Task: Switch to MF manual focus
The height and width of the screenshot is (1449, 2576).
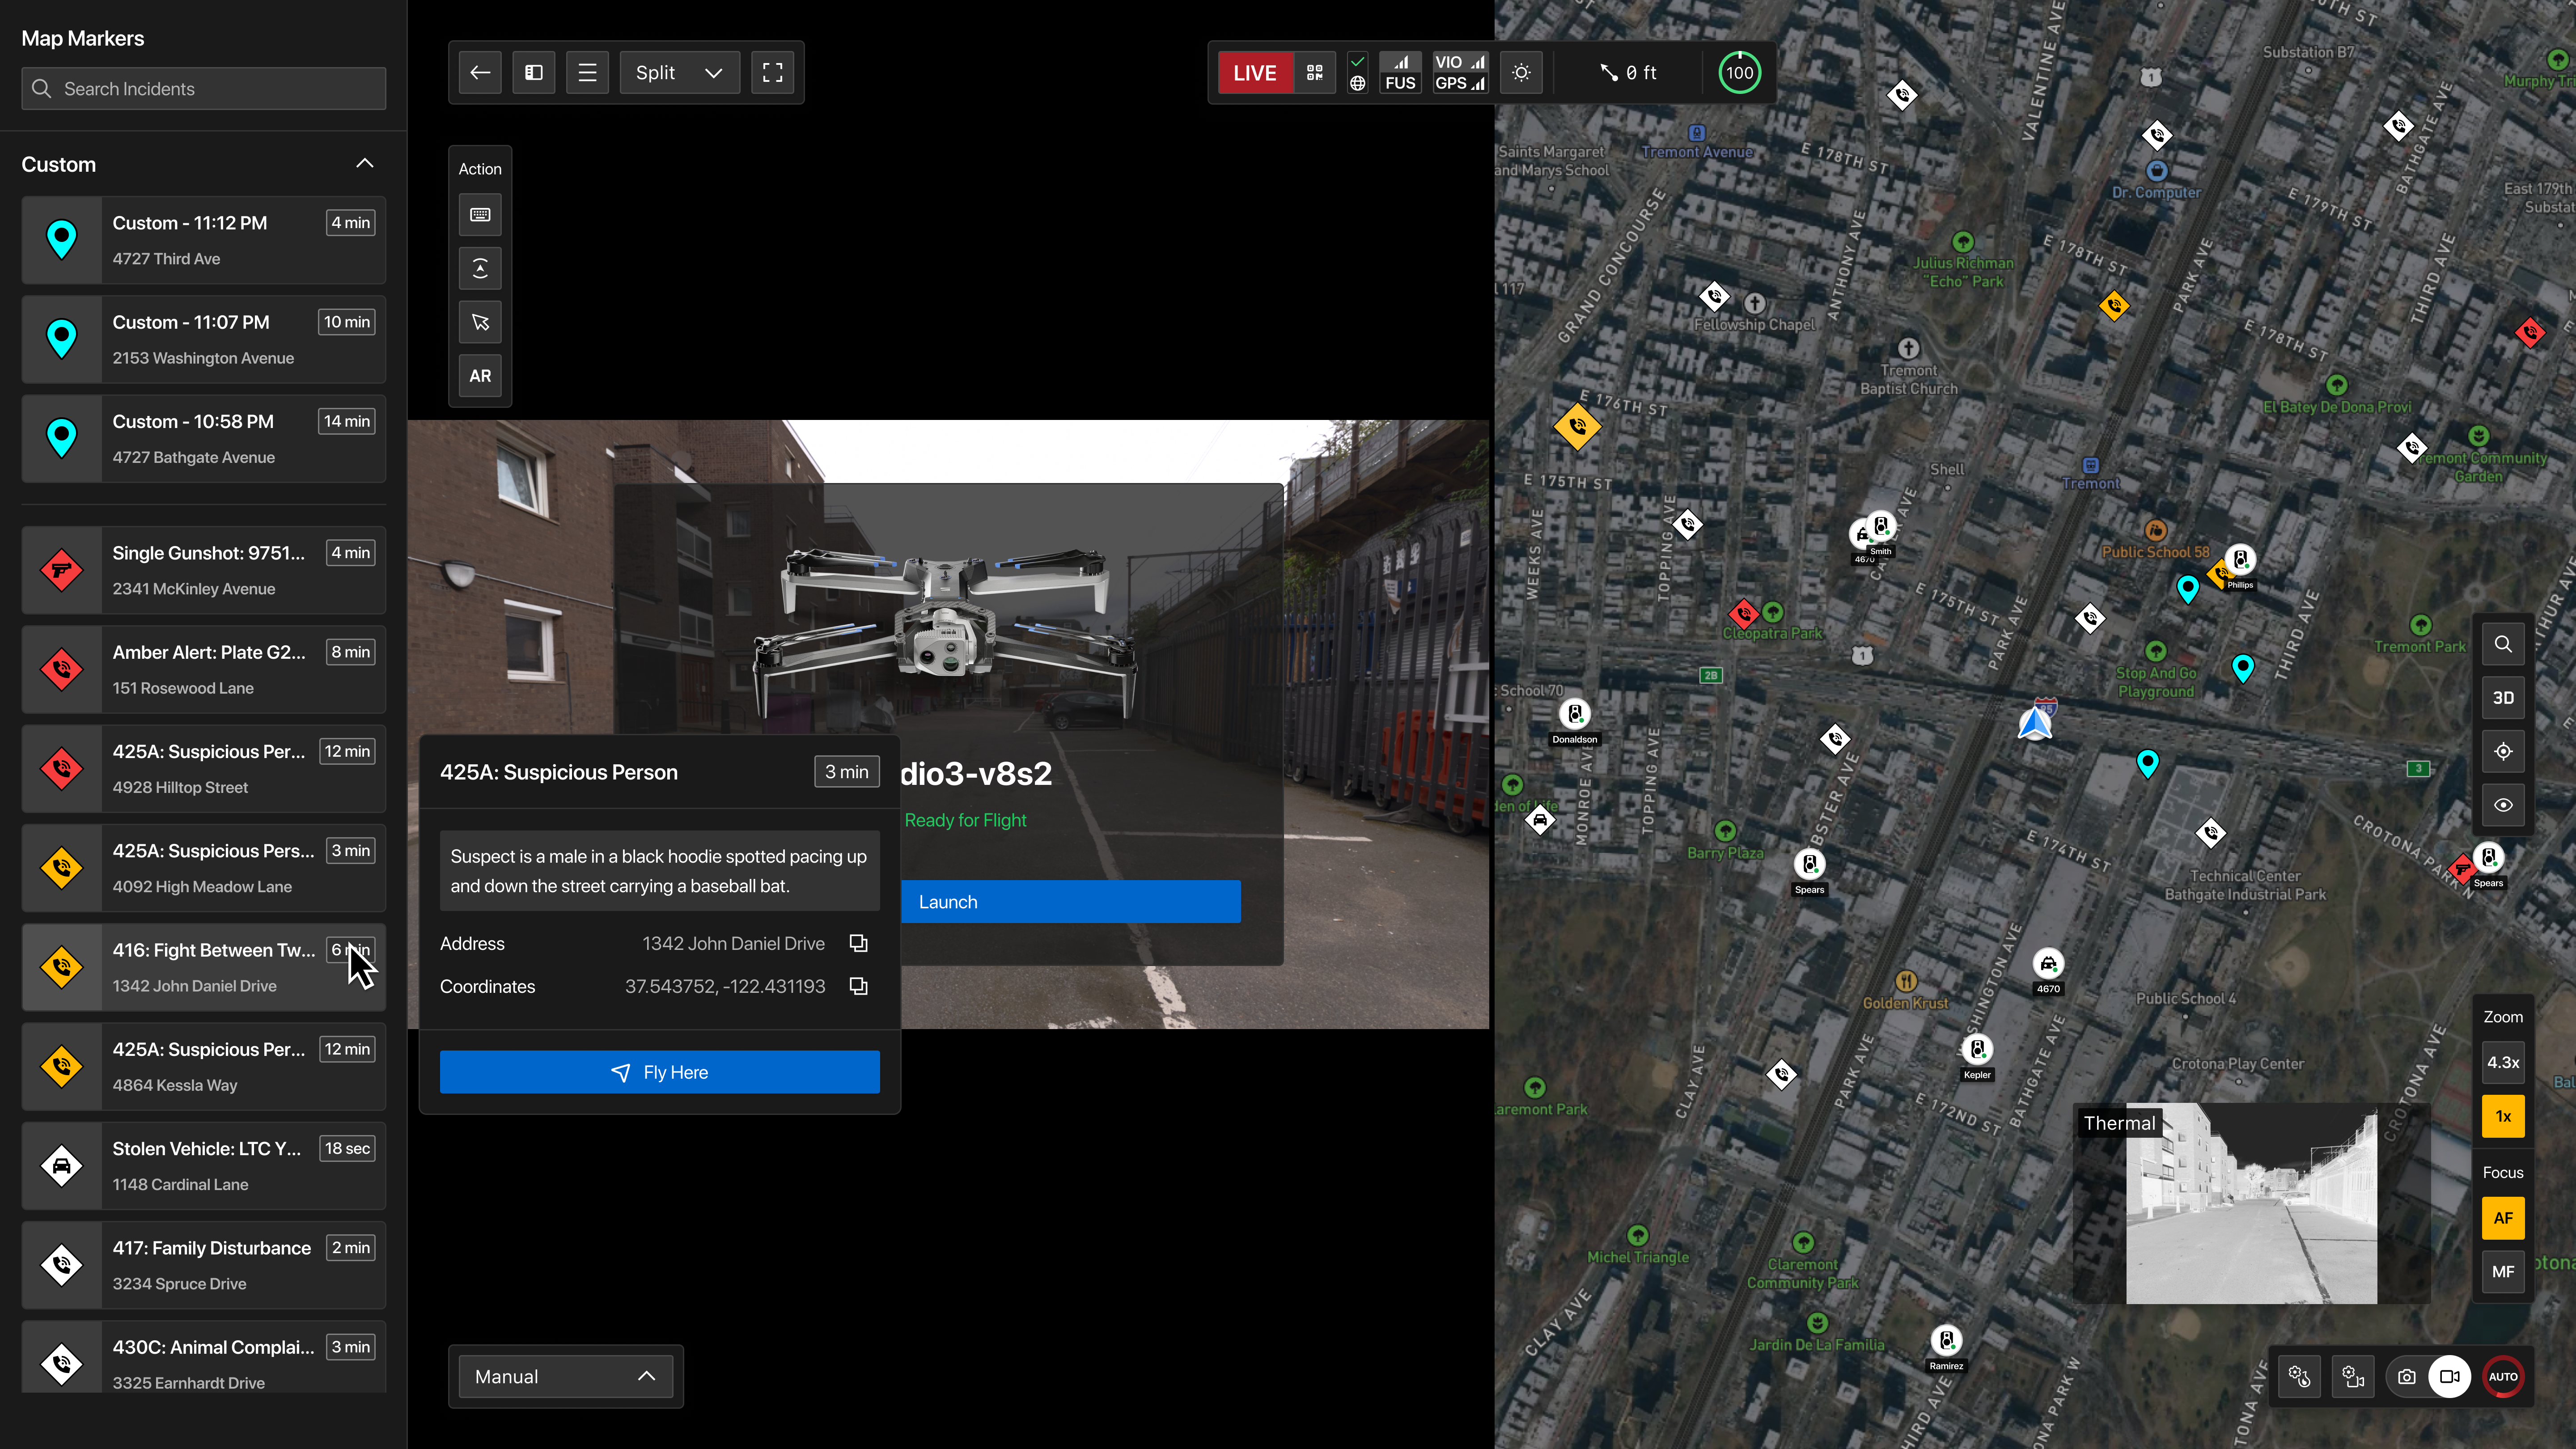Action: tap(2503, 1272)
